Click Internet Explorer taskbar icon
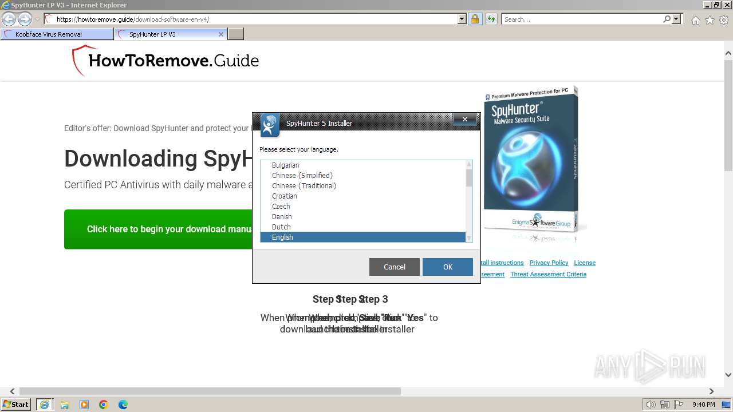733x412 pixels. point(45,405)
